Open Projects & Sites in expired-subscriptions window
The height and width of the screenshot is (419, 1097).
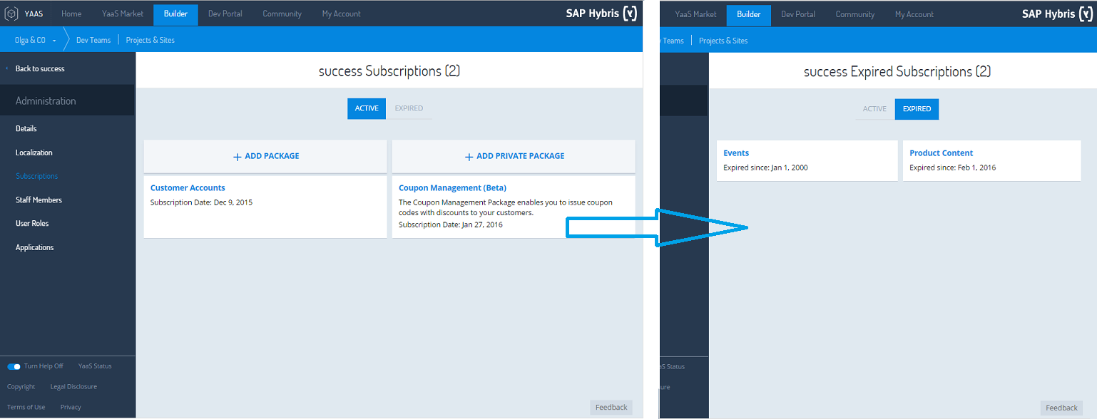723,41
